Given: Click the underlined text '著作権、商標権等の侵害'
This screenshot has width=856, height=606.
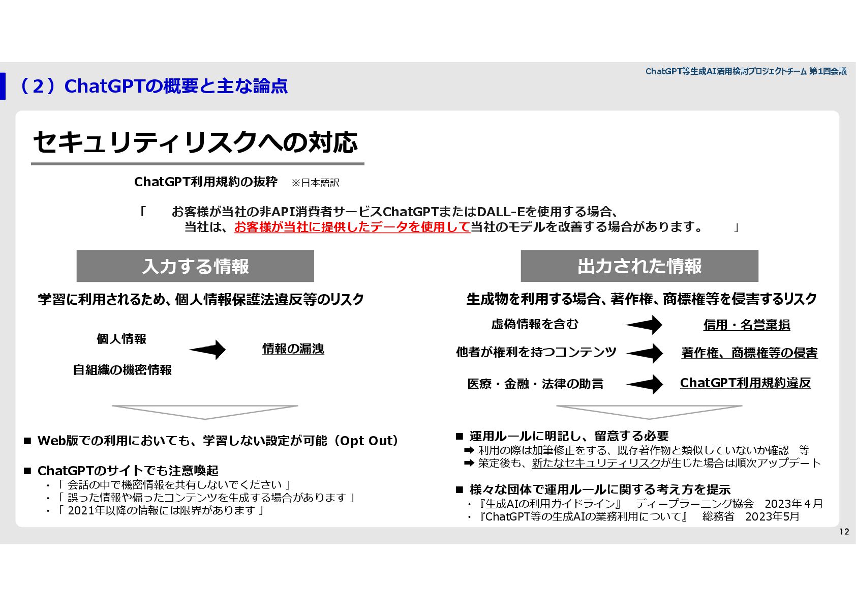Looking at the screenshot, I should tap(749, 353).
